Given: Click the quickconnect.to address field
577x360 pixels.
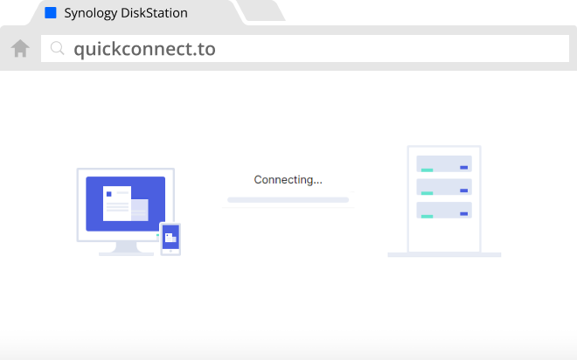Looking at the screenshot, I should 305,49.
